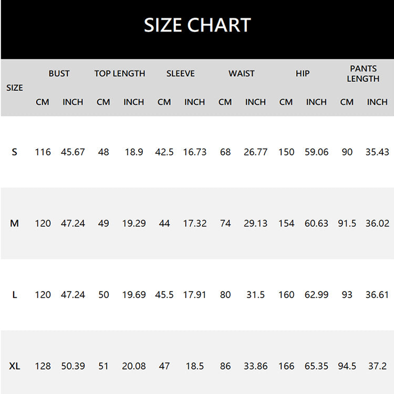Click the SLEEVE column header
This screenshot has width=394, height=394.
coord(180,74)
